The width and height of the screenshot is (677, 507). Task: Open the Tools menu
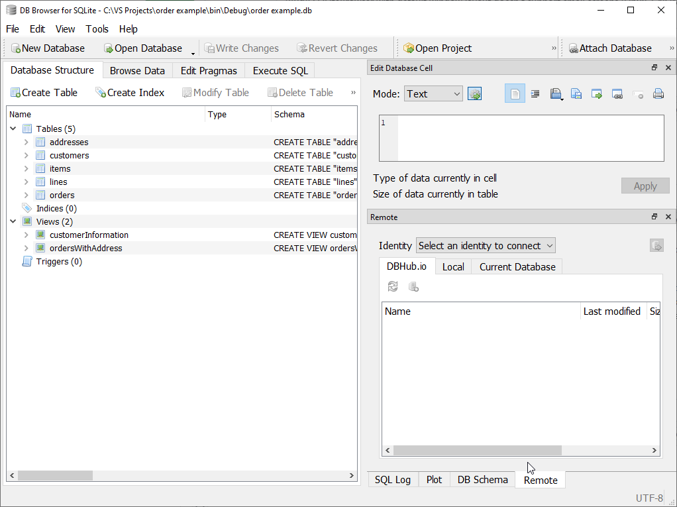(97, 28)
